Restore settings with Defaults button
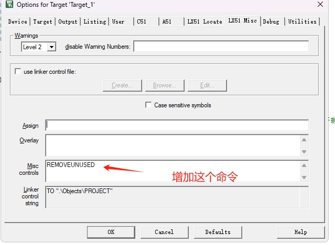Viewport: 335px width, 245px height. pos(218,232)
